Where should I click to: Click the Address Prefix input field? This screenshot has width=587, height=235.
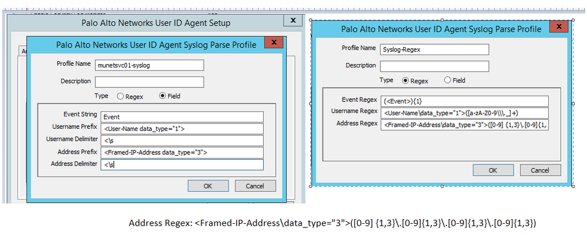(182, 153)
